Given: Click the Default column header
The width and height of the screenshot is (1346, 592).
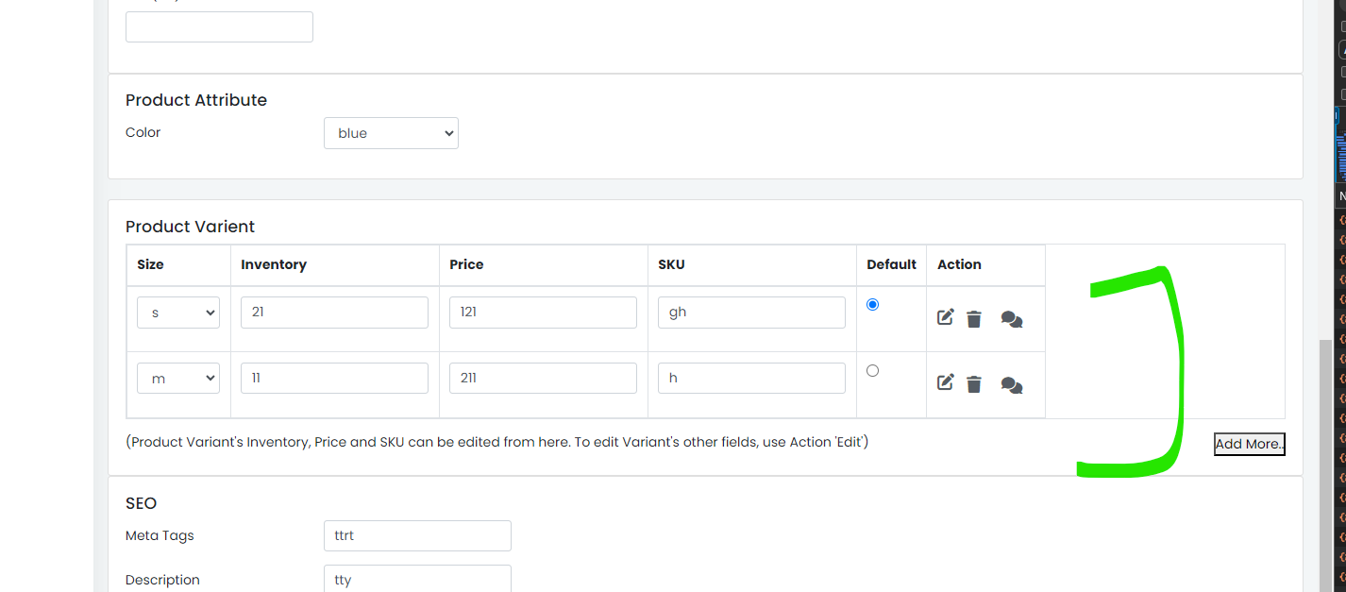Looking at the screenshot, I should [x=891, y=264].
